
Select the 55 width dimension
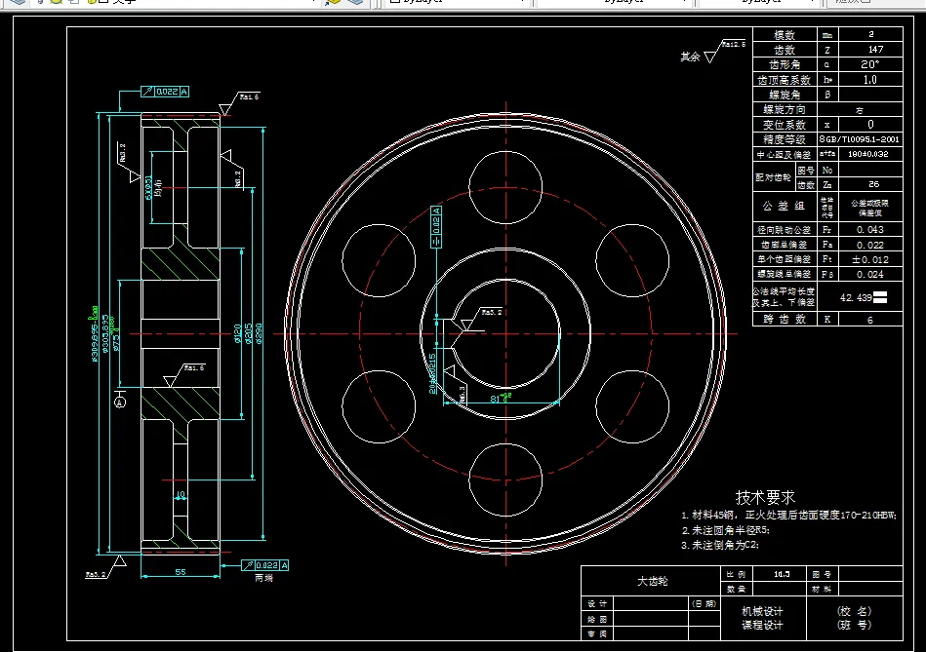181,572
